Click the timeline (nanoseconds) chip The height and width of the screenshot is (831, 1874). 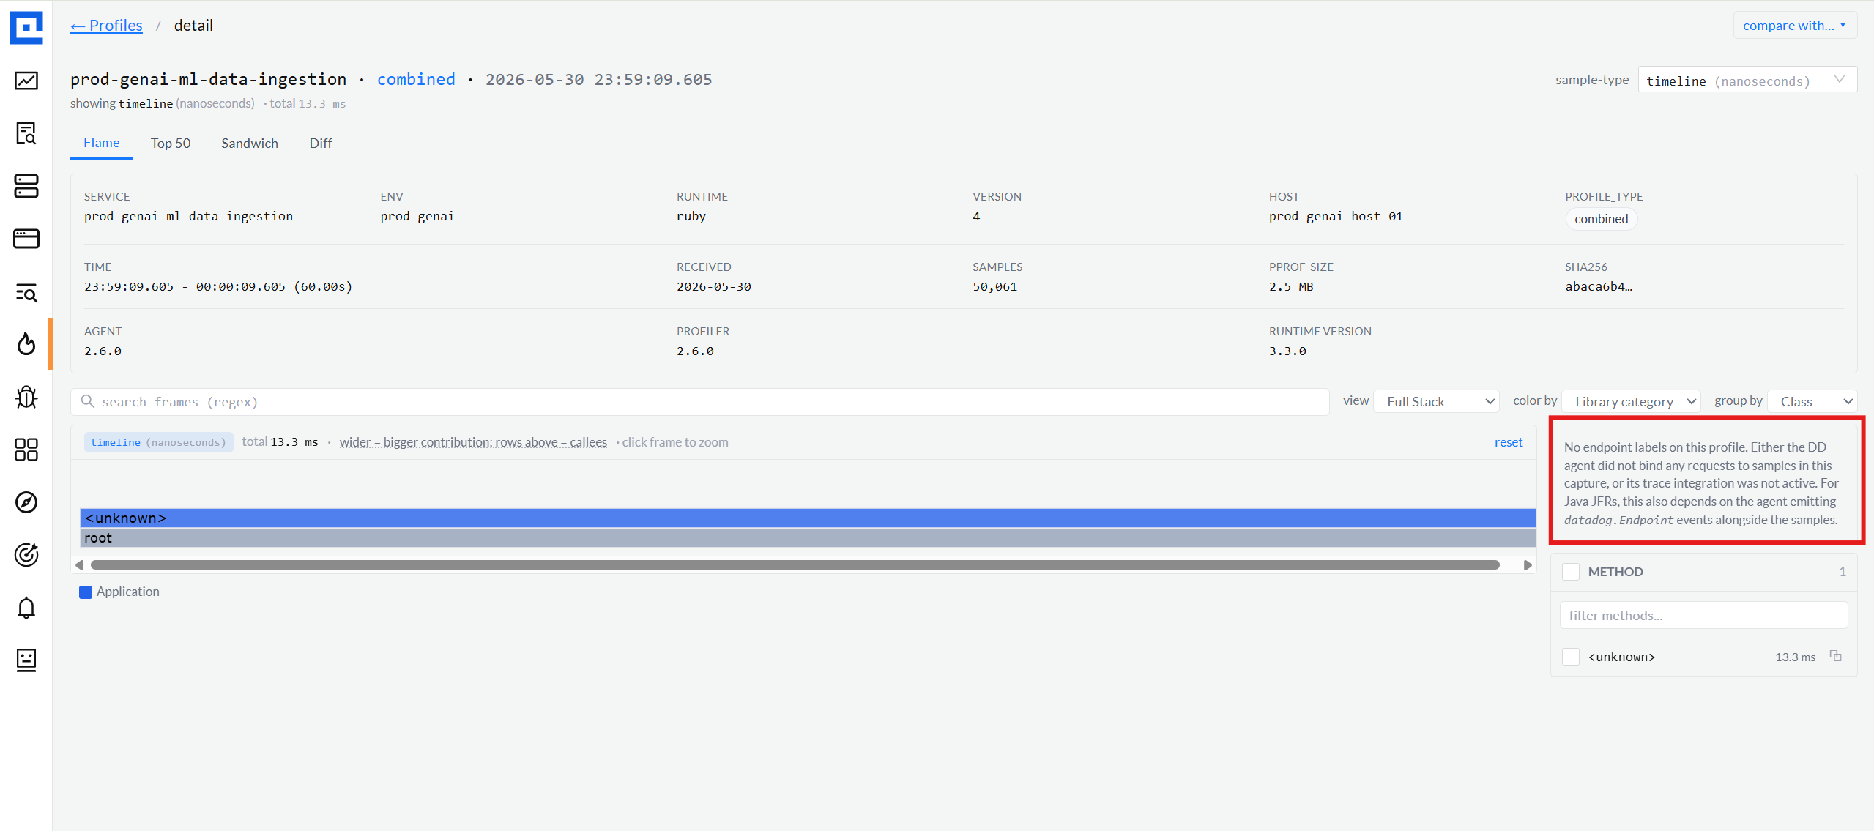[159, 442]
